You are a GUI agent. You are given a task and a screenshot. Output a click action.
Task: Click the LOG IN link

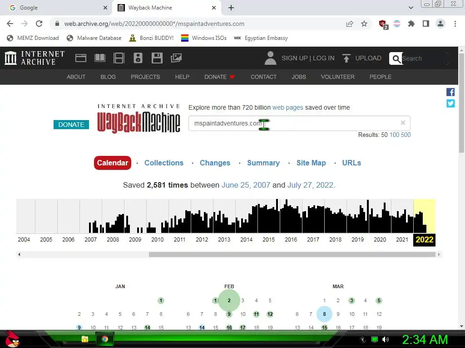click(x=323, y=58)
